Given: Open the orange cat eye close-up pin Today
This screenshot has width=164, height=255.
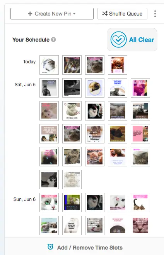Looking at the screenshot, I should [118, 65].
